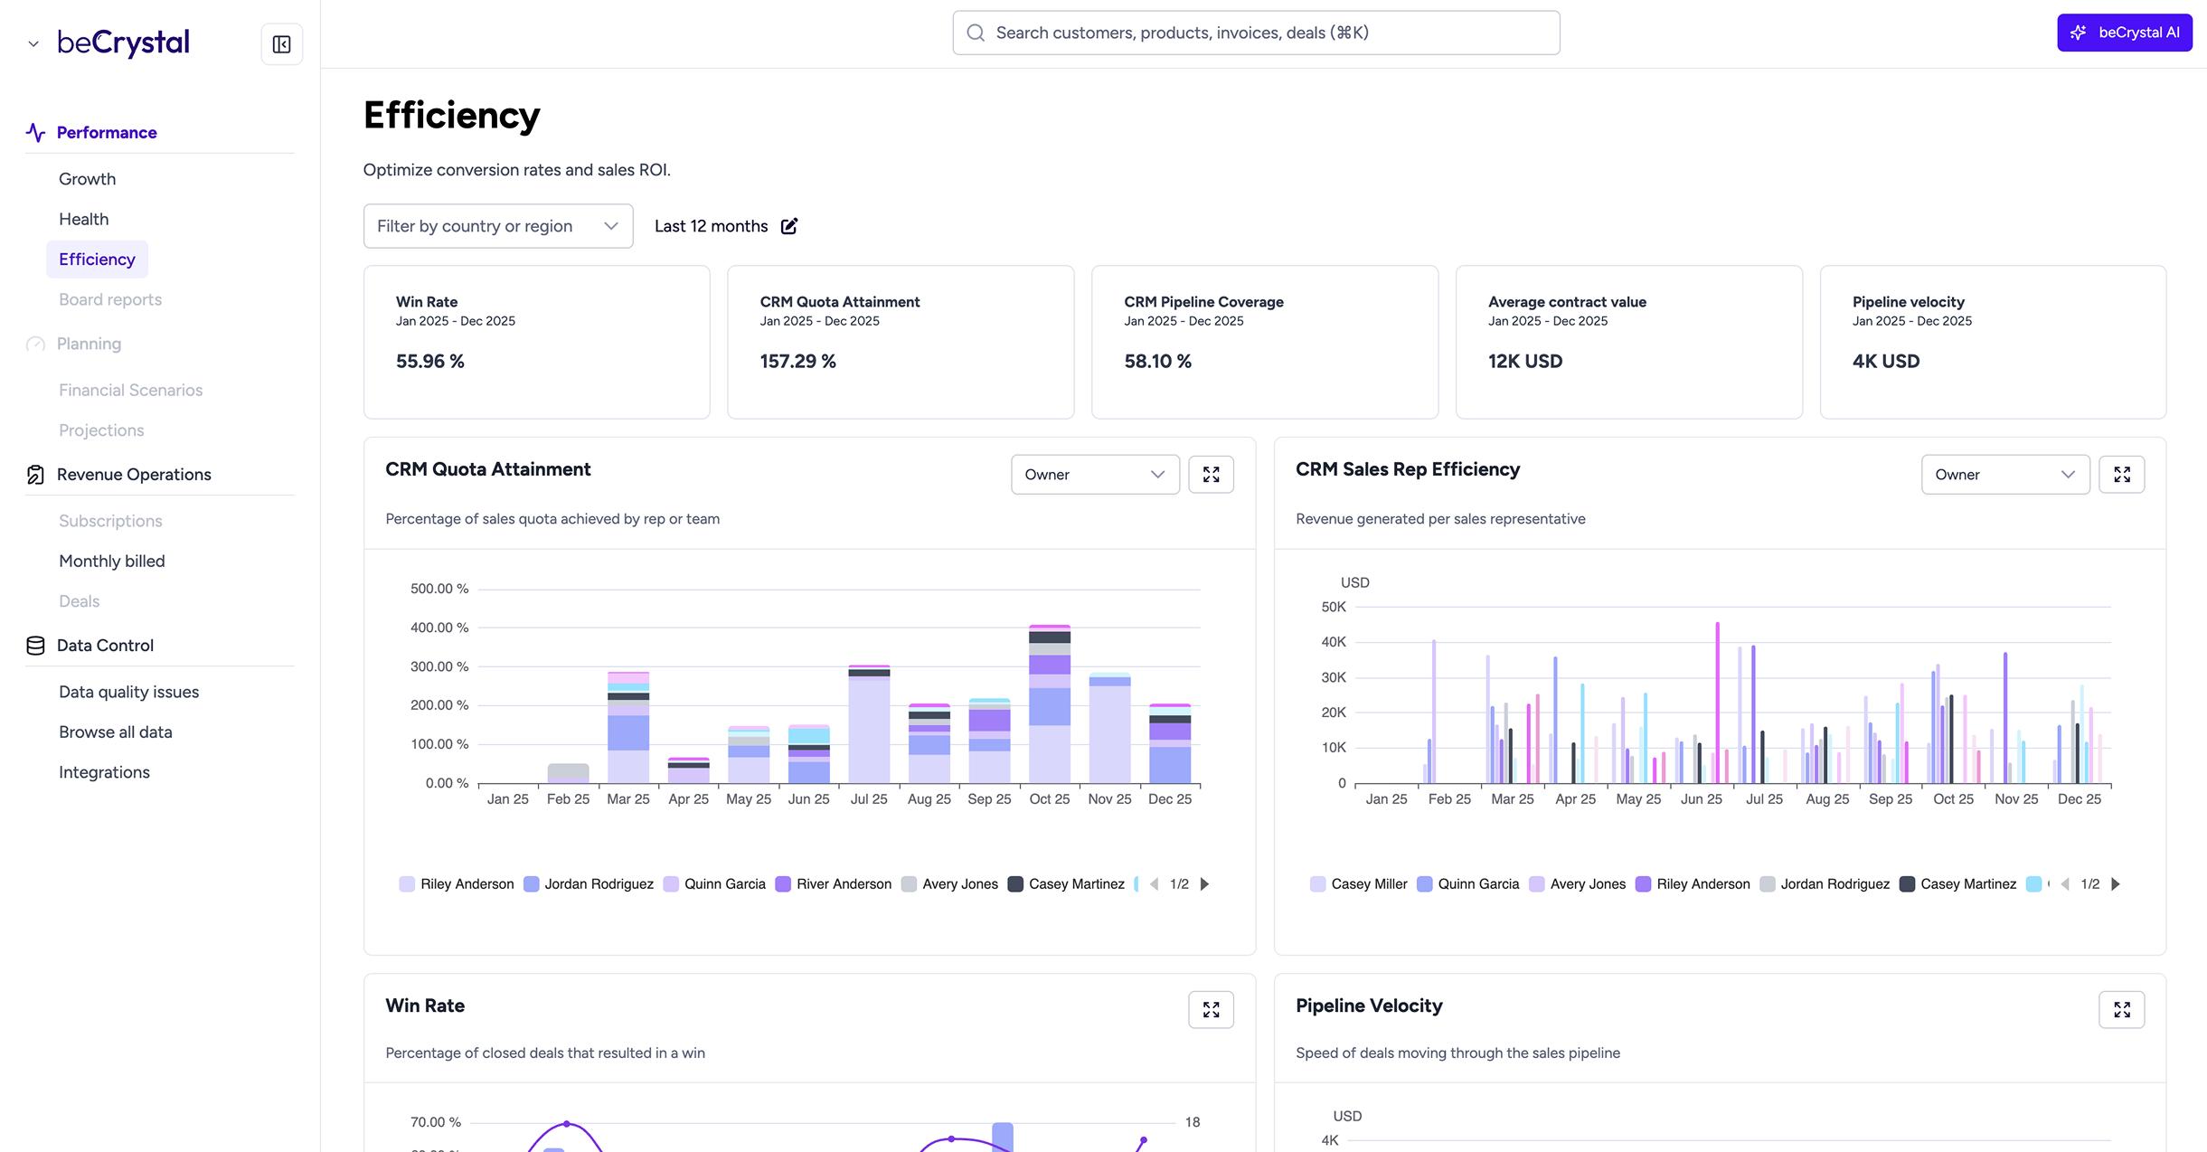Open the Data quality issues page
The image size is (2207, 1152).
pyautogui.click(x=128, y=691)
